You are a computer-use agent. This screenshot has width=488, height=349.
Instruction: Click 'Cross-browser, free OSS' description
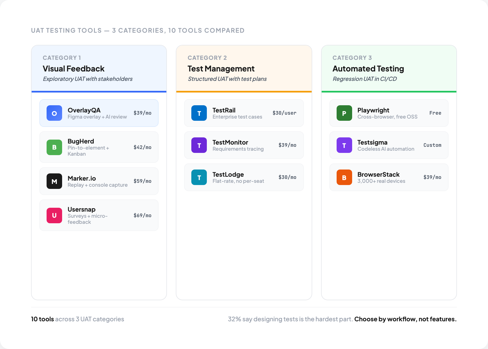point(387,117)
